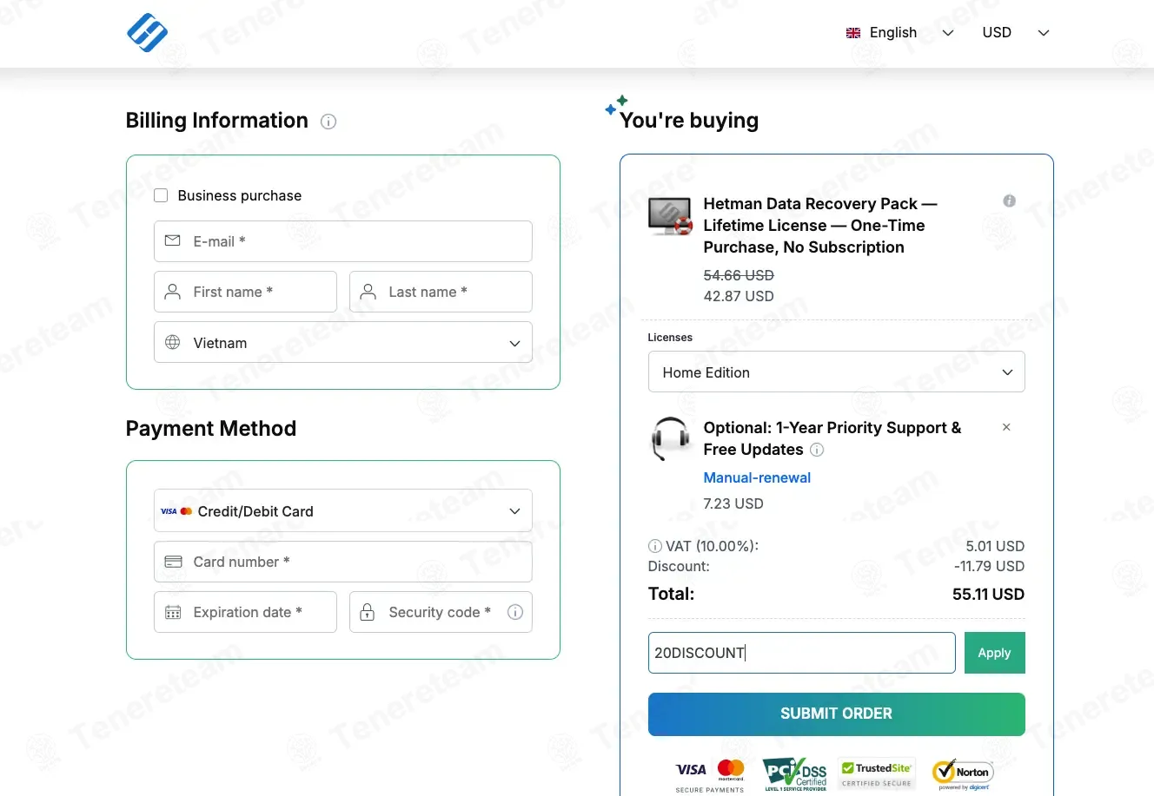Click the Visa Mastercard secure payments badge
Screen dimensions: 1154x796
710,775
